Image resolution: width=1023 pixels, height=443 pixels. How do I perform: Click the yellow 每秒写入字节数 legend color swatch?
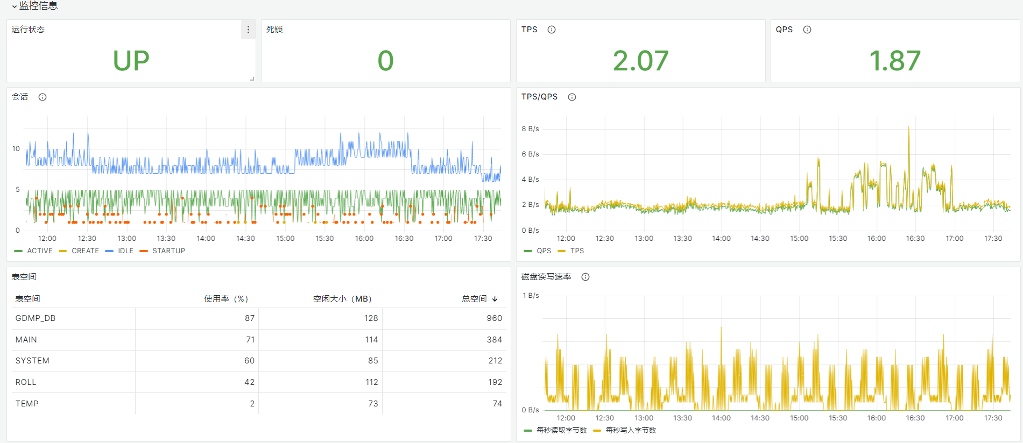597,430
